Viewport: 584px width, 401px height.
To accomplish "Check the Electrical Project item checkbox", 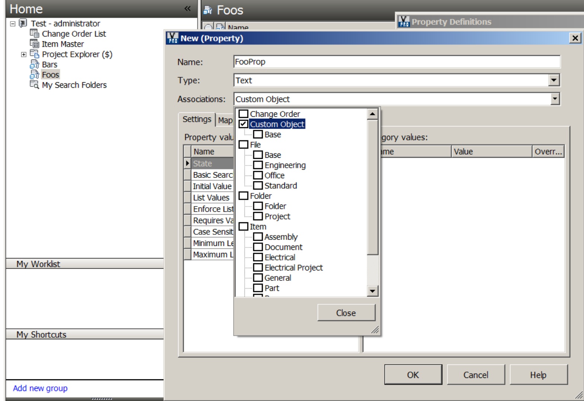I will 258,267.
